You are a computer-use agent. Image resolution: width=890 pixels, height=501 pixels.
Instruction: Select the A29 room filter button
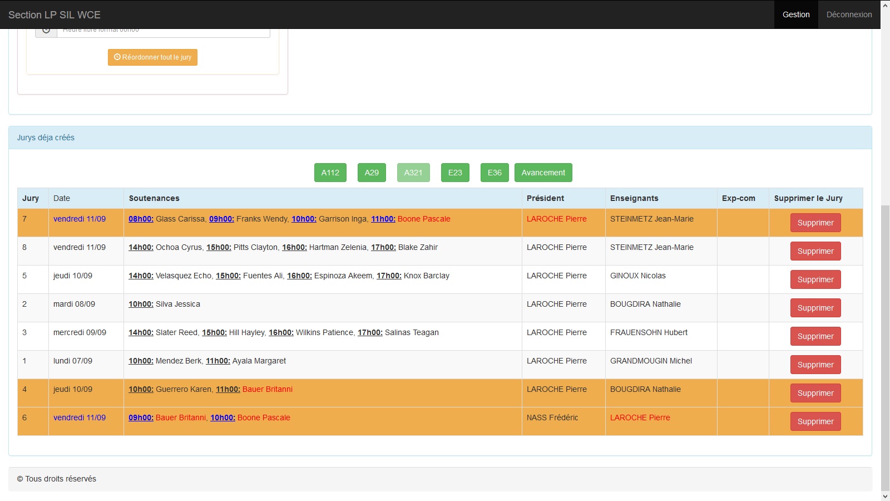click(x=372, y=173)
